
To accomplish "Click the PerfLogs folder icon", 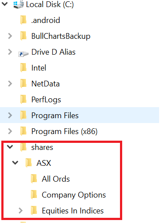I will 23,99.
